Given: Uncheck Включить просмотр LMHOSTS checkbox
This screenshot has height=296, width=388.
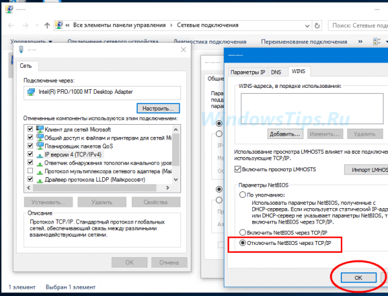Looking at the screenshot, I should (237, 169).
